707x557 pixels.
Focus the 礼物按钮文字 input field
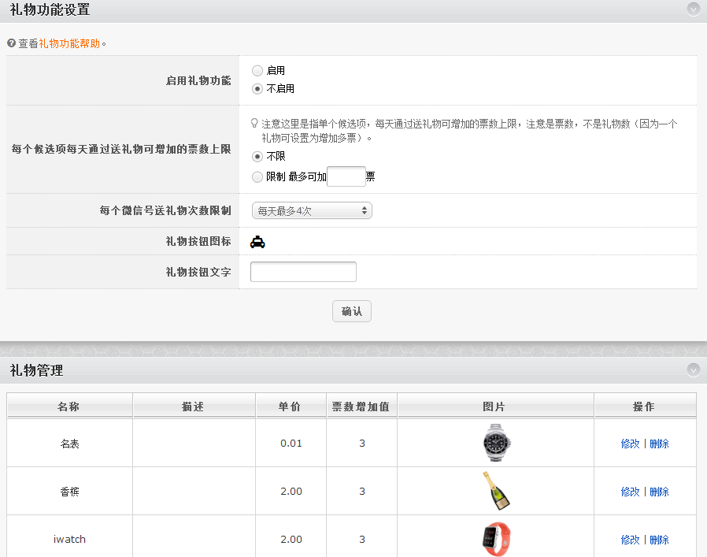click(303, 272)
